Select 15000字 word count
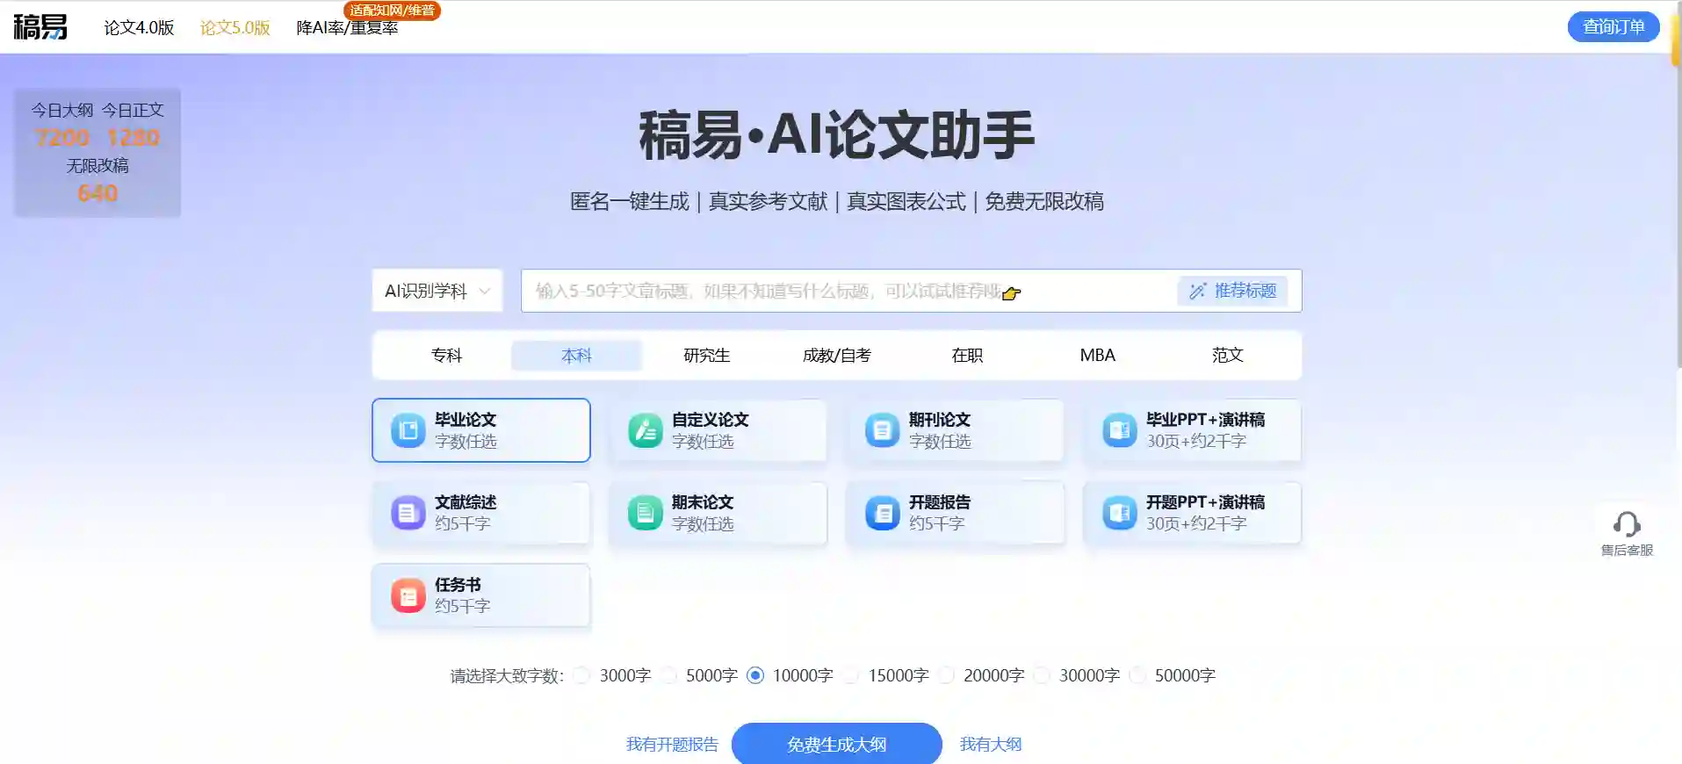The width and height of the screenshot is (1682, 764). (850, 675)
